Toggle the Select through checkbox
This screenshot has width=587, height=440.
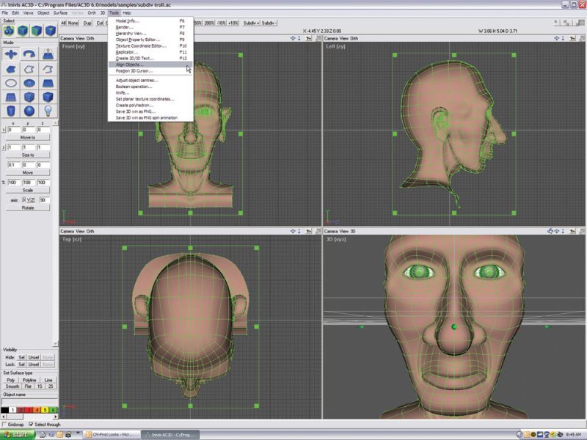pyautogui.click(x=31, y=425)
